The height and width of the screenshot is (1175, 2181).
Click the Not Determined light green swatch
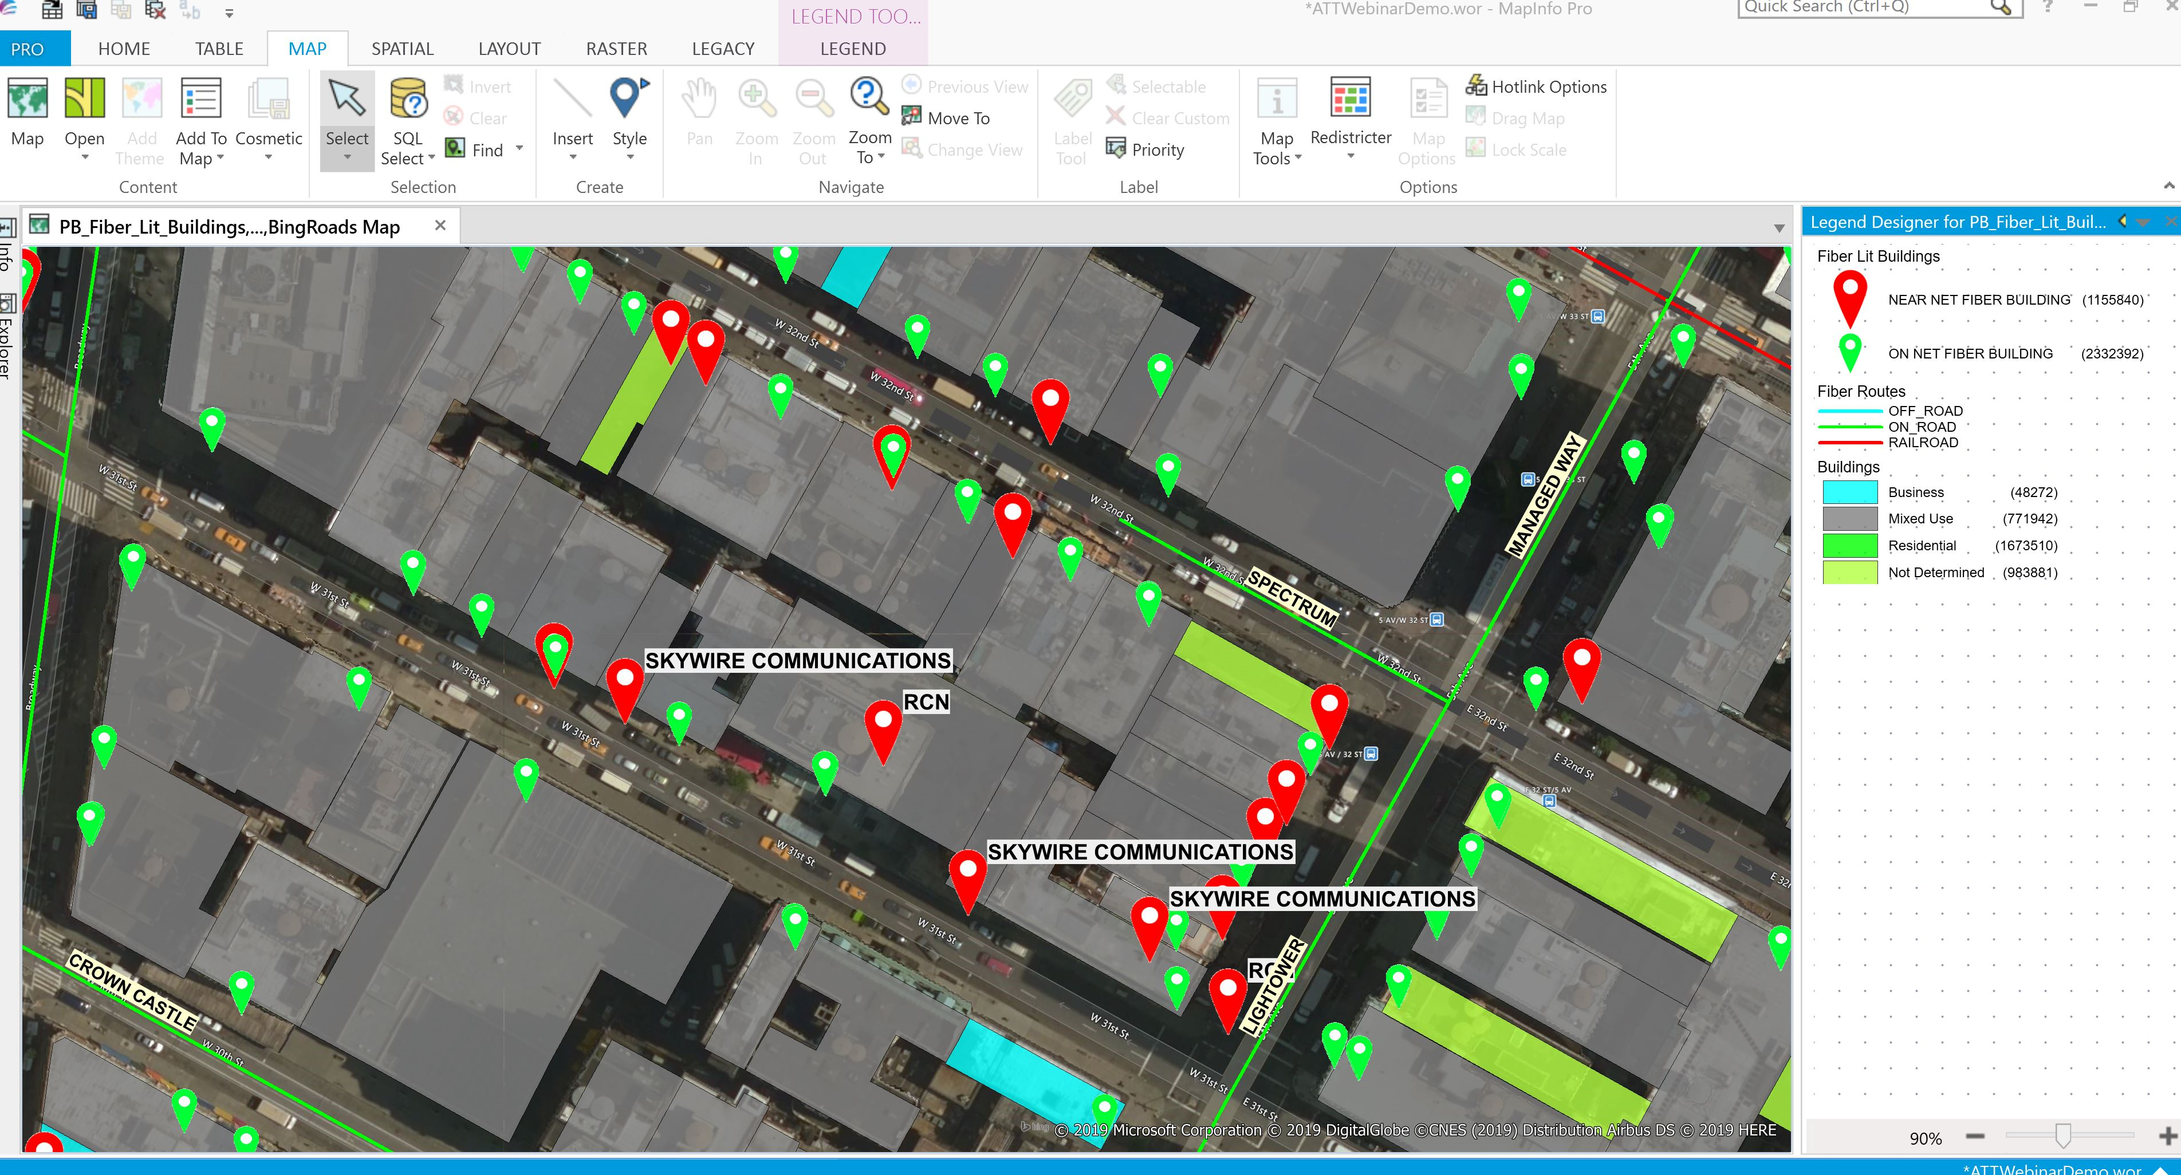tap(1849, 572)
